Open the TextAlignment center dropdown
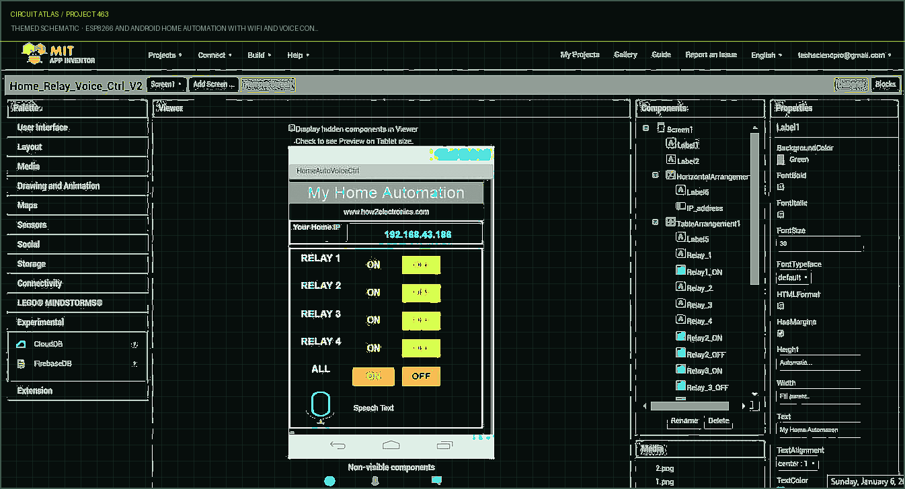The width and height of the screenshot is (905, 489). [797, 463]
